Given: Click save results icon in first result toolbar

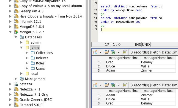Looking at the screenshot, I should (106, 52).
